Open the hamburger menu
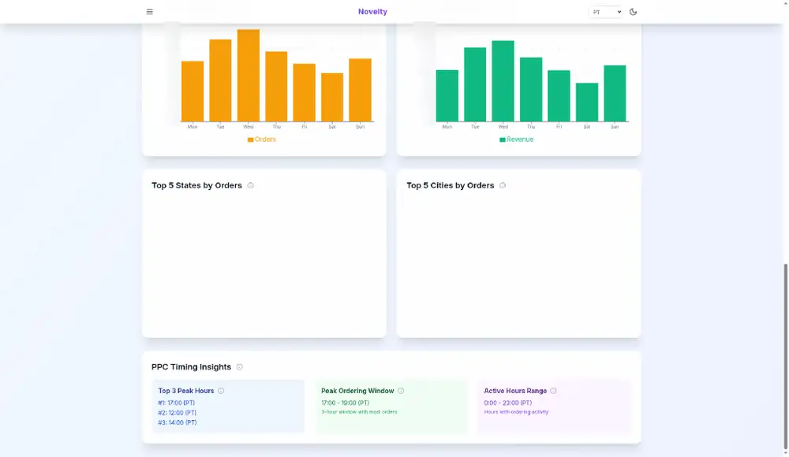 pyautogui.click(x=149, y=12)
